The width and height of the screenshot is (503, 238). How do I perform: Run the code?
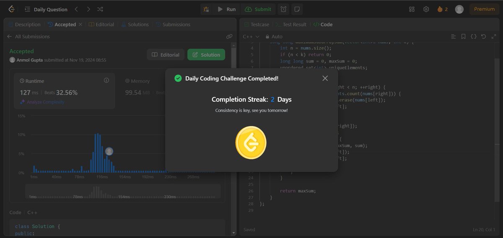[x=226, y=9]
